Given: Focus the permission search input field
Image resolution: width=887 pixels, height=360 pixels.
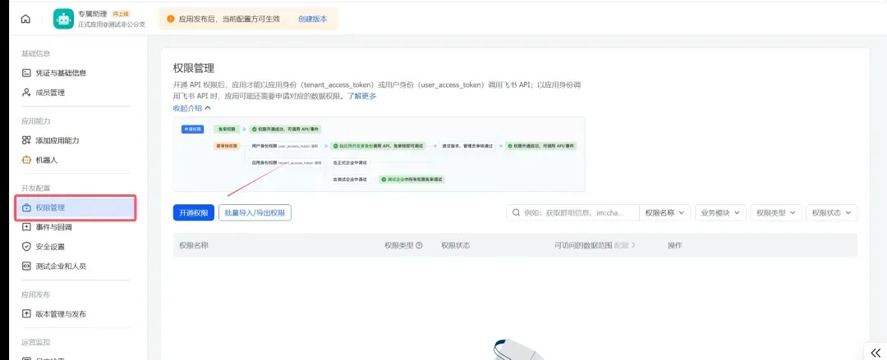Looking at the screenshot, I should [x=572, y=212].
